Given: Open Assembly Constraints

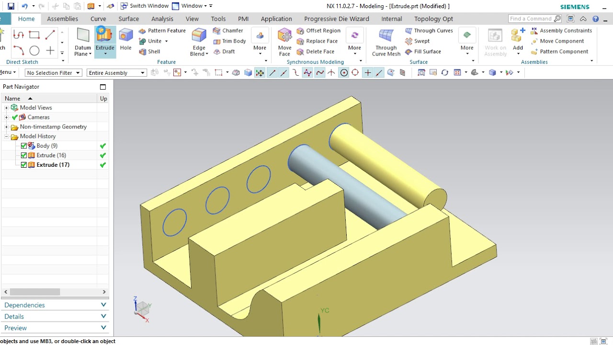Looking at the screenshot, I should pyautogui.click(x=561, y=31).
